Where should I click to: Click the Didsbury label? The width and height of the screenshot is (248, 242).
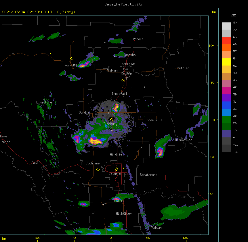point(110,124)
